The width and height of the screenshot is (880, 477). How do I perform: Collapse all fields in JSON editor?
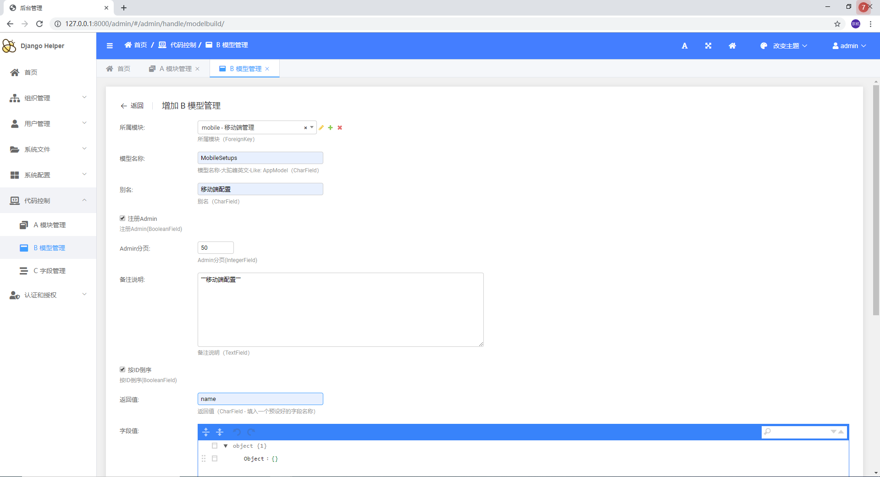(220, 432)
